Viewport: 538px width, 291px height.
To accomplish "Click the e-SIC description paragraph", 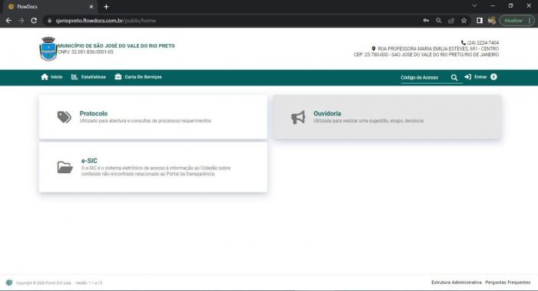I will click(x=156, y=171).
